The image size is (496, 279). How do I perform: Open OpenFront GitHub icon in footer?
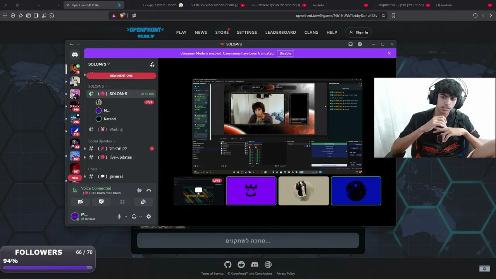(x=228, y=265)
